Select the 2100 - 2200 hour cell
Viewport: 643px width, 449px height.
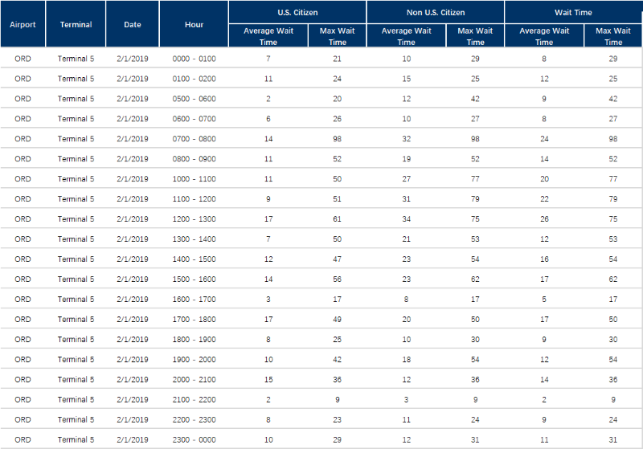click(x=194, y=400)
